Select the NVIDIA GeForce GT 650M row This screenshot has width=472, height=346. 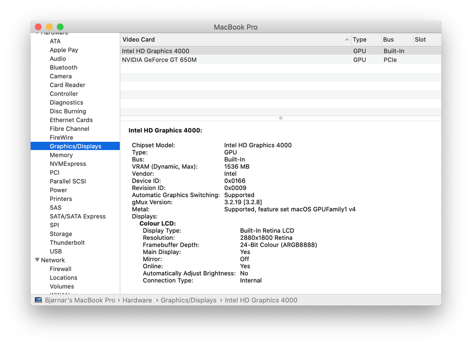pos(281,60)
